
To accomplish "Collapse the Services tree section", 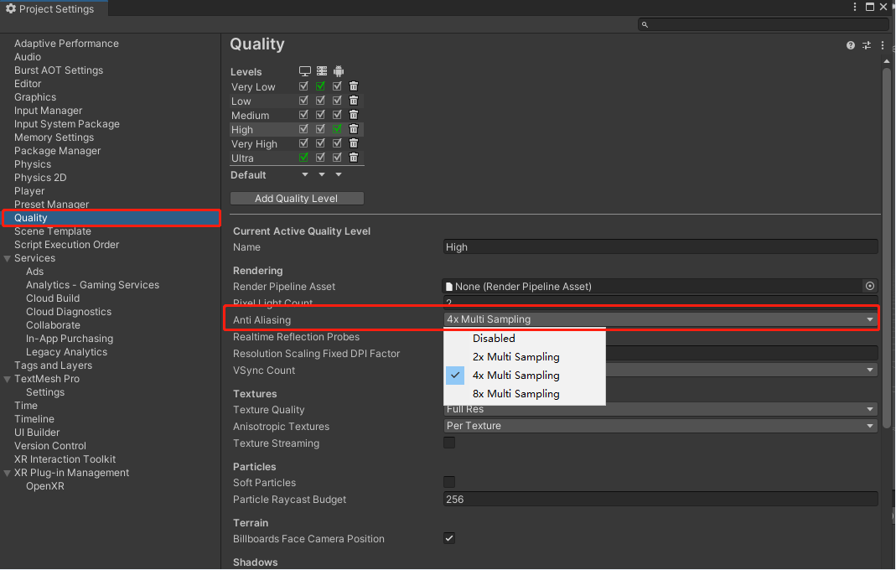I will 8,258.
